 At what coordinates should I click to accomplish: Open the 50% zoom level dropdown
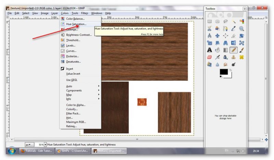pos(45,145)
